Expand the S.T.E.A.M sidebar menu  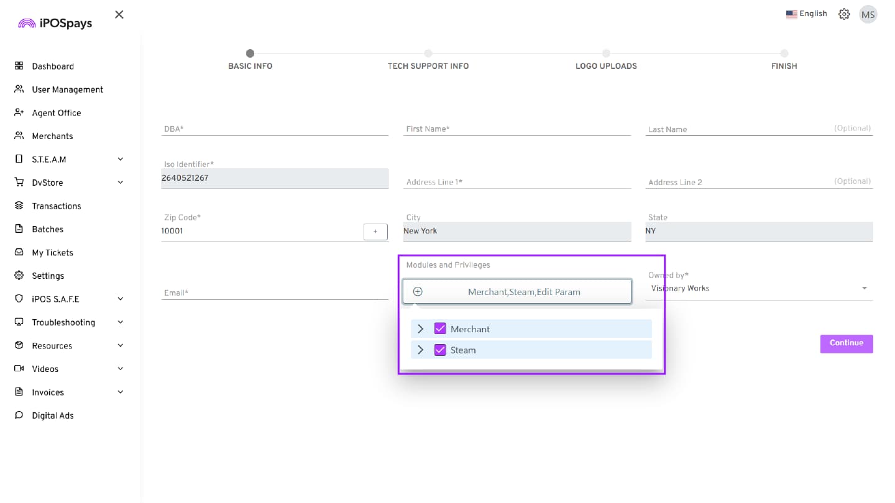point(120,160)
